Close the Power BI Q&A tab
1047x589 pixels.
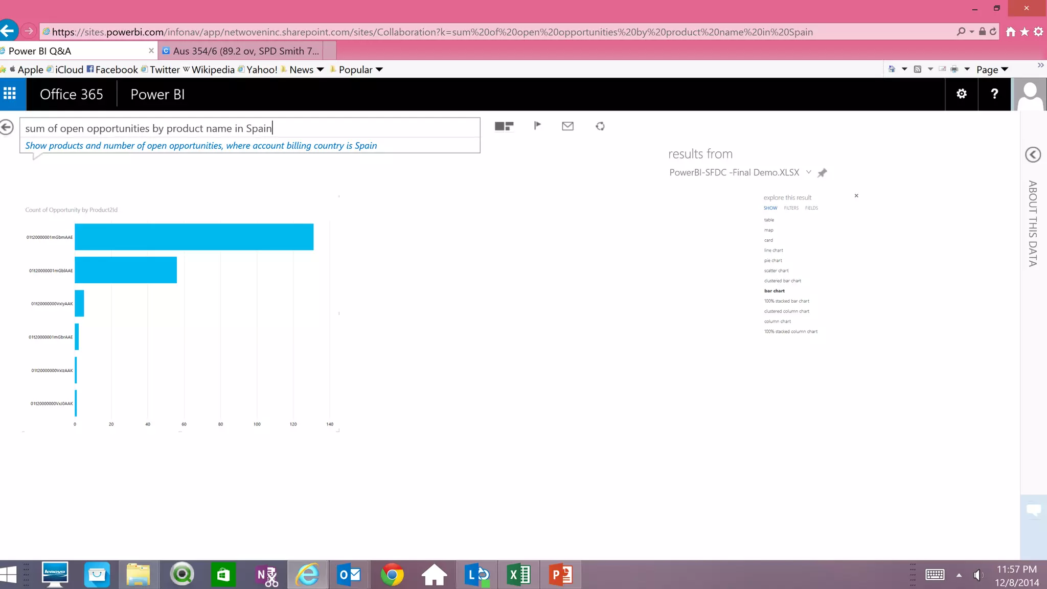[151, 51]
